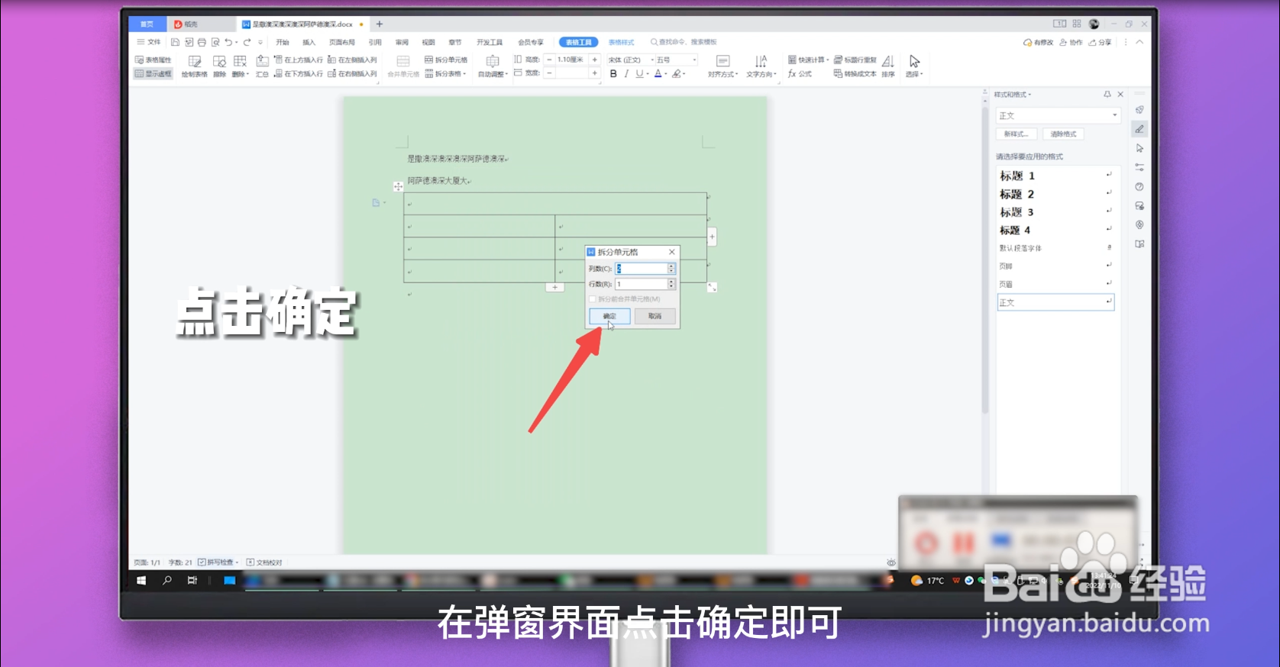Switch to the 插入 tab
This screenshot has height=667, width=1280.
pyautogui.click(x=309, y=43)
